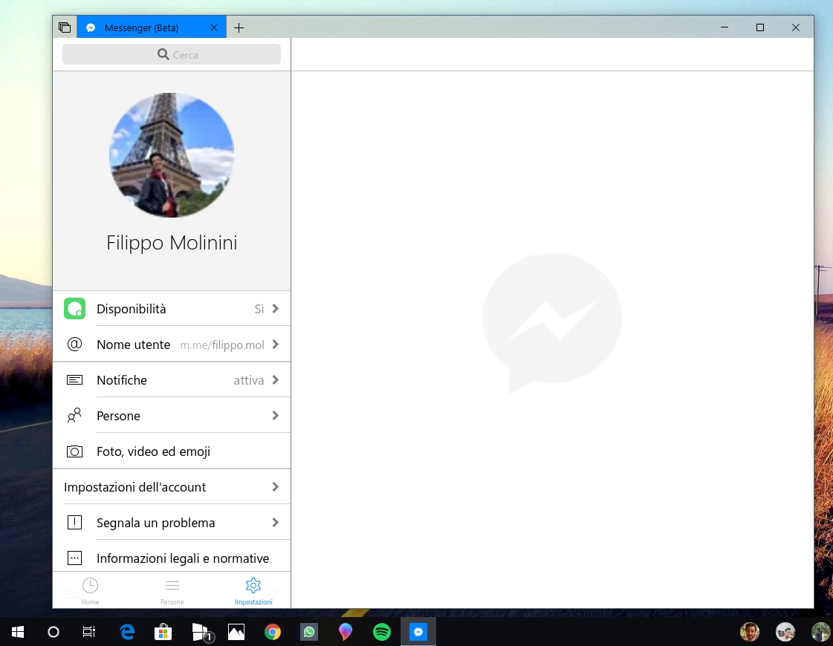Click the Persone people icon in settings list
The height and width of the screenshot is (646, 833).
click(74, 415)
